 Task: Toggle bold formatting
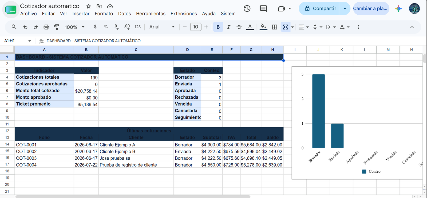tap(218, 27)
